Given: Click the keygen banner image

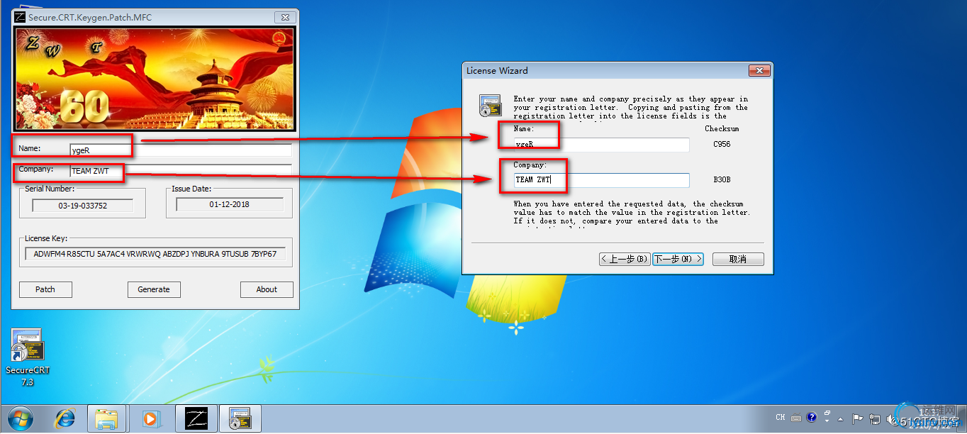Looking at the screenshot, I should [x=155, y=79].
